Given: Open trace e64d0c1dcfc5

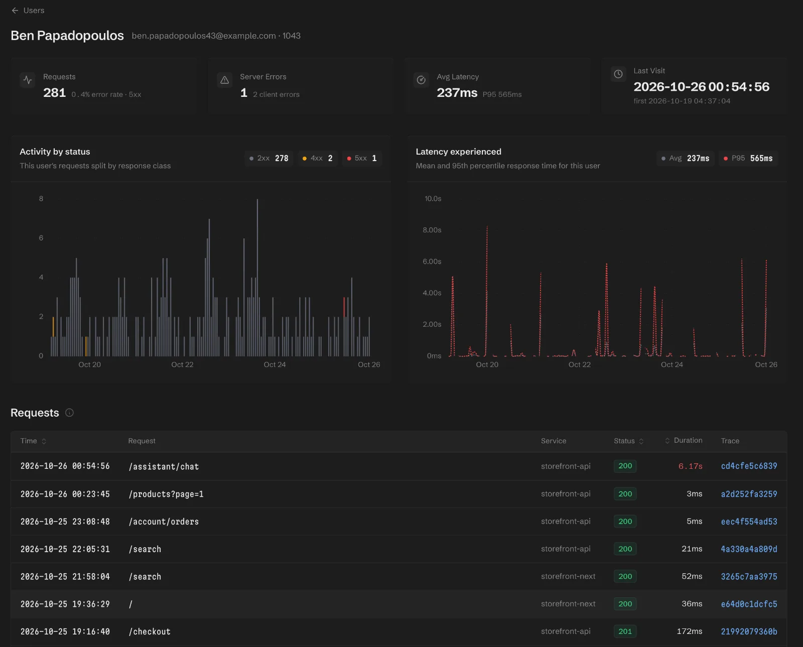Looking at the screenshot, I should point(749,604).
